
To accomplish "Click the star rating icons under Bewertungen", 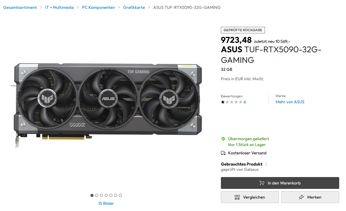I will click(x=232, y=102).
